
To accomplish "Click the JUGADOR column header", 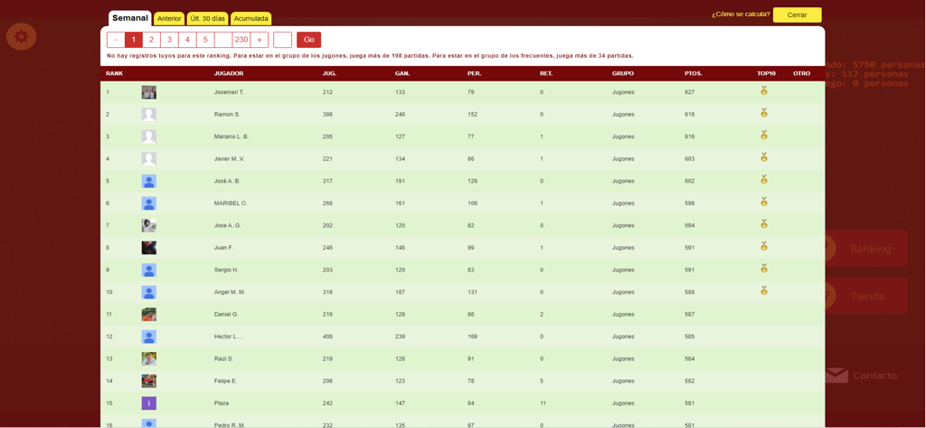I will (x=229, y=74).
